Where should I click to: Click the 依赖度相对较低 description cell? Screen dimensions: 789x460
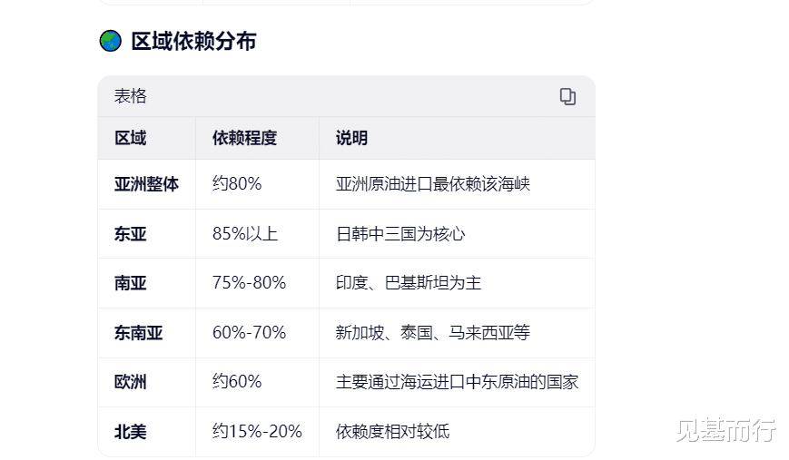392,432
